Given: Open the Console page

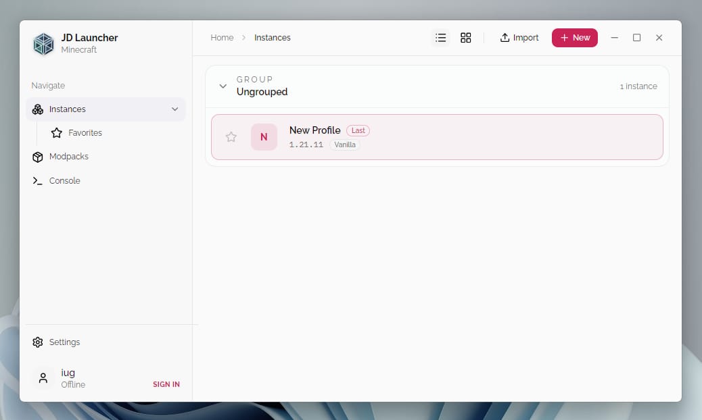Looking at the screenshot, I should tap(56, 180).
